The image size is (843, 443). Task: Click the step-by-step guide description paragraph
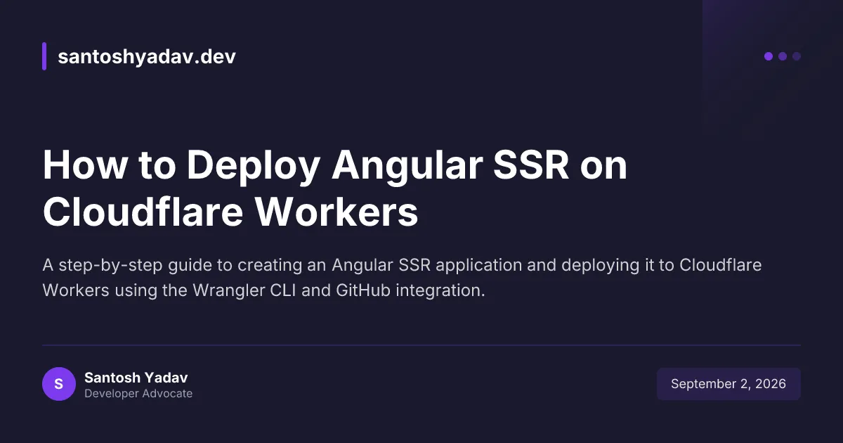[x=403, y=278]
